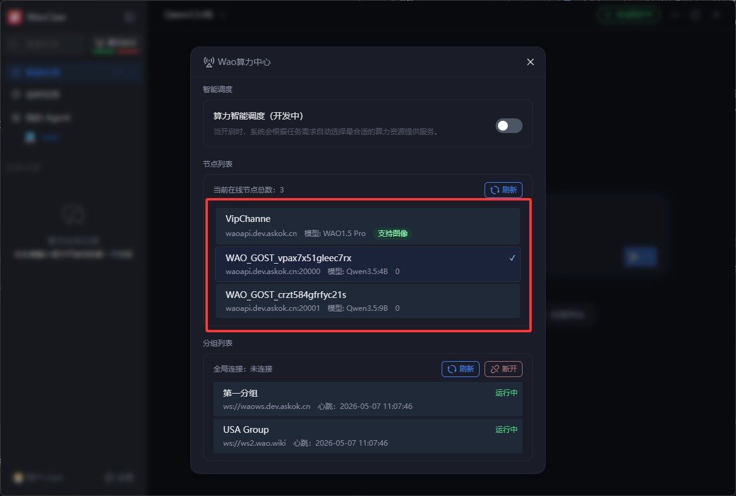Click 运行中 status of 第一分组

507,393
